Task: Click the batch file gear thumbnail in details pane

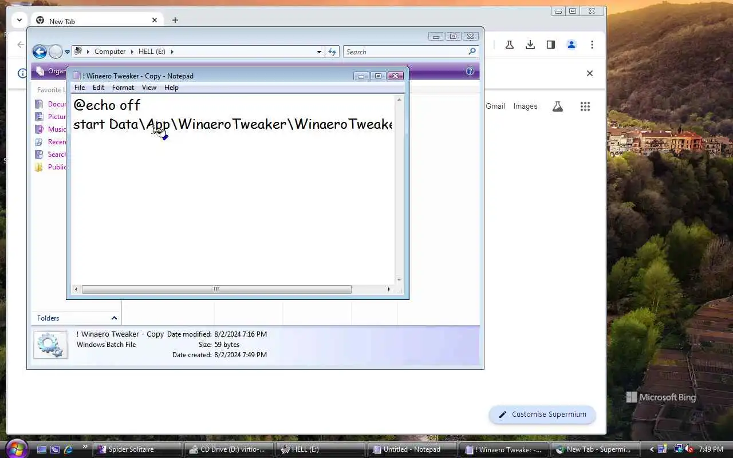Action: [50, 345]
